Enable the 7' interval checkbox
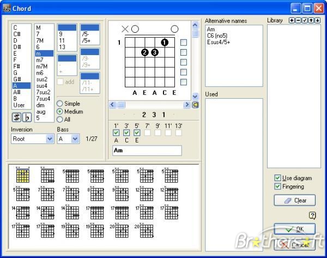 (x=147, y=133)
